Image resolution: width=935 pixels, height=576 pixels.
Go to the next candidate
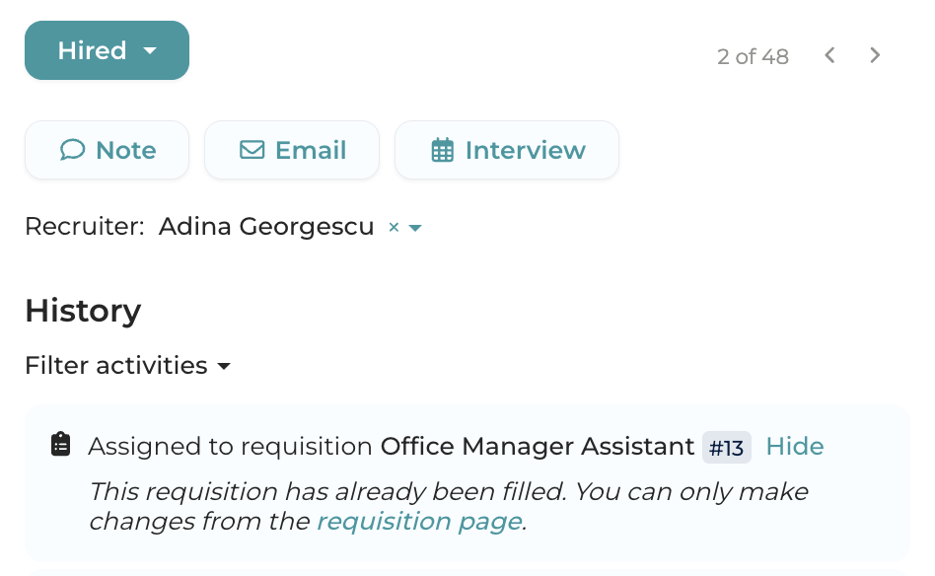click(x=875, y=55)
